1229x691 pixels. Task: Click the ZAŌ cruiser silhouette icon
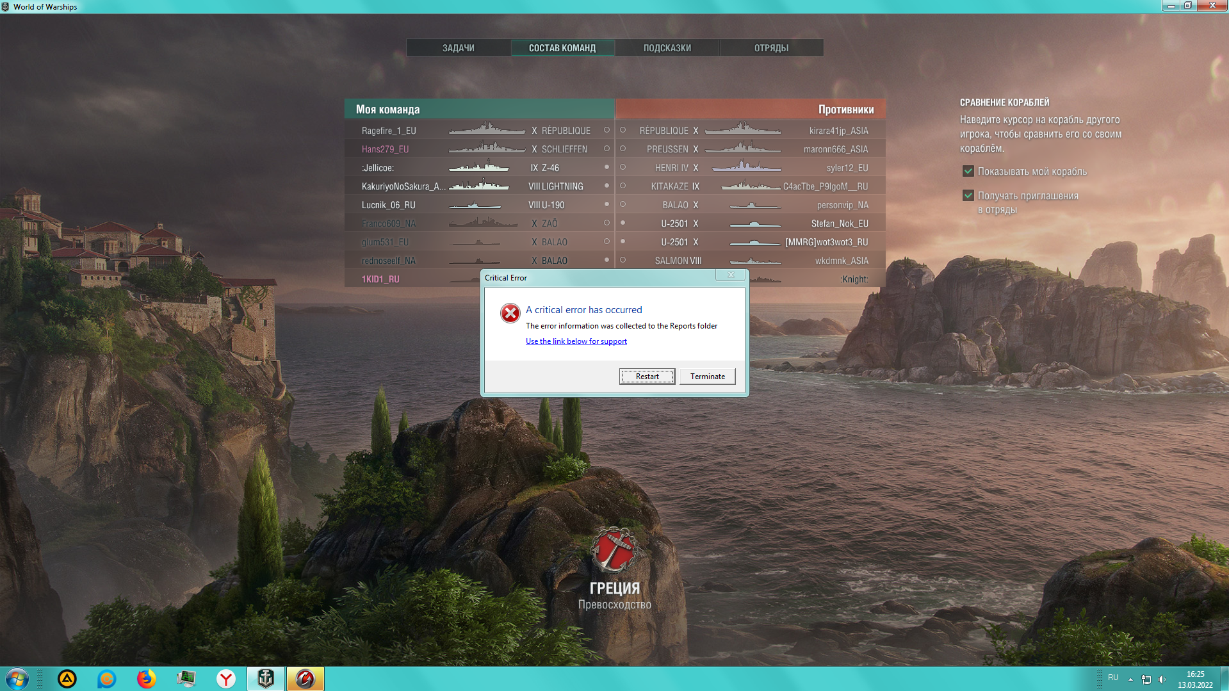pos(483,222)
